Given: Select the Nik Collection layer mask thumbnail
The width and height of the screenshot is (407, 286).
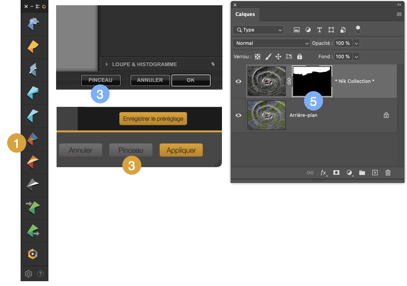Looking at the screenshot, I should click(312, 81).
